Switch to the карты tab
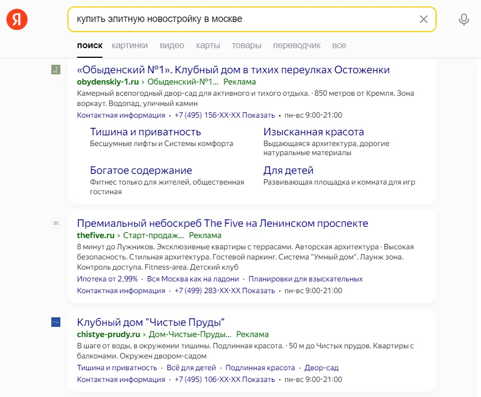 [x=208, y=45]
